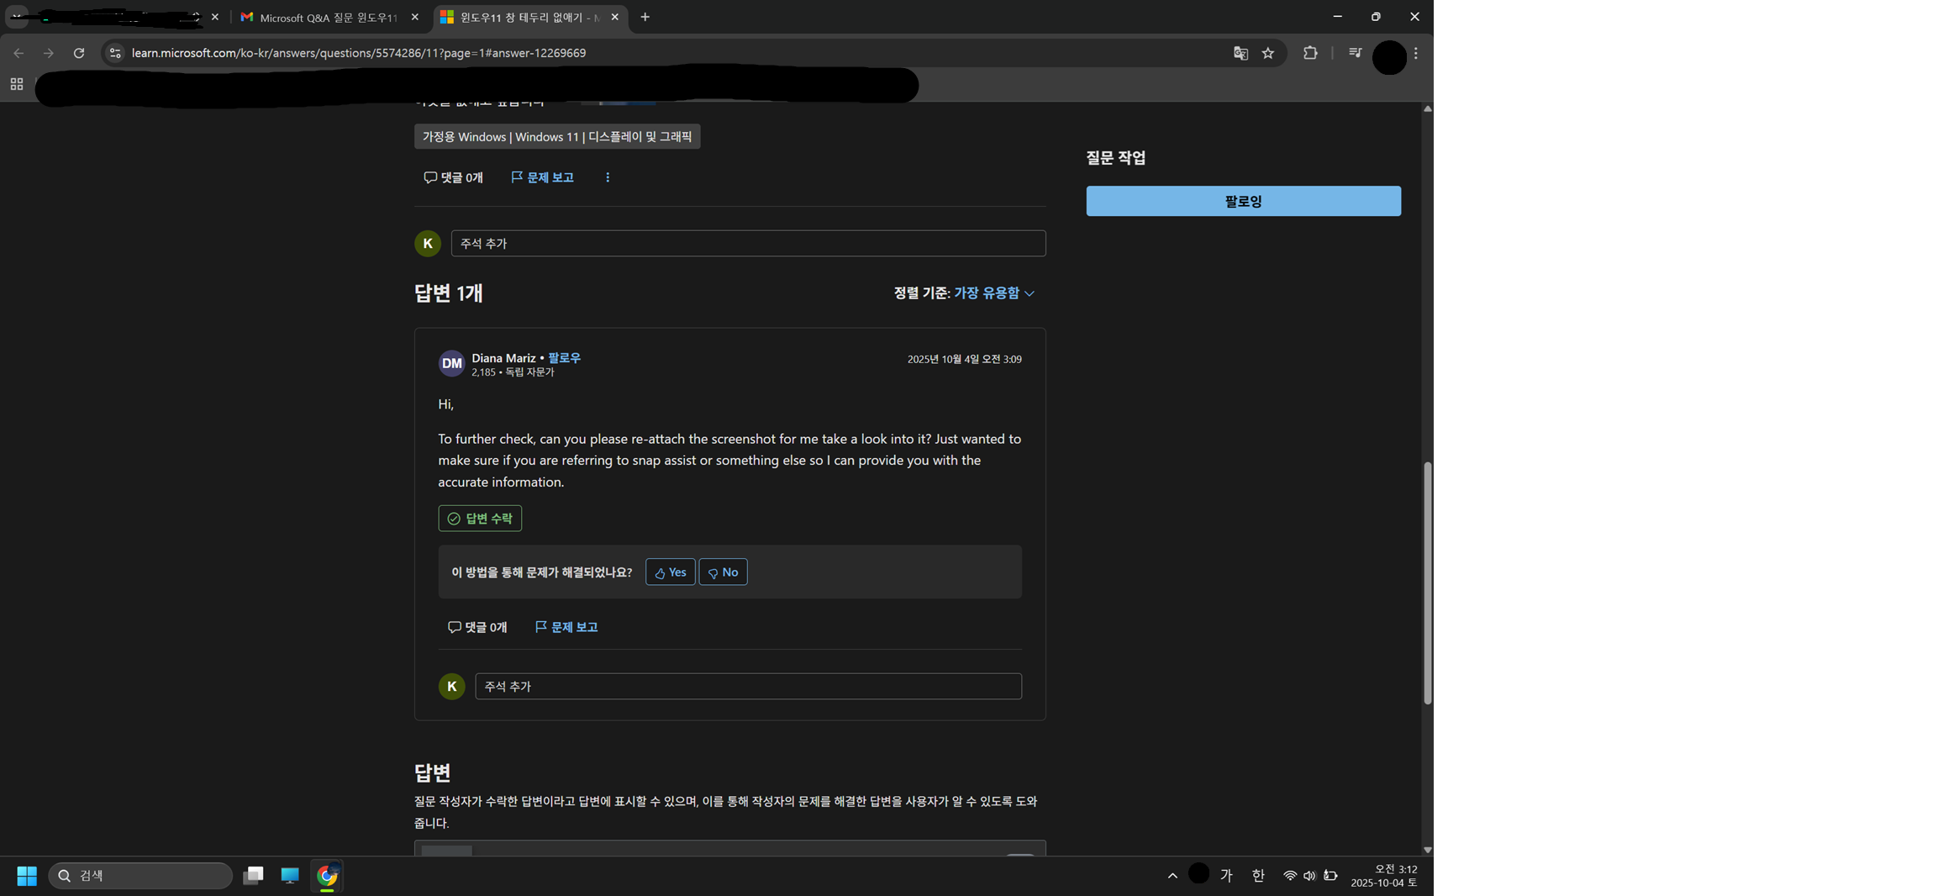The image size is (1943, 896).
Task: Click the answer timestamp 2025년 10월 4일
Action: coord(964,359)
